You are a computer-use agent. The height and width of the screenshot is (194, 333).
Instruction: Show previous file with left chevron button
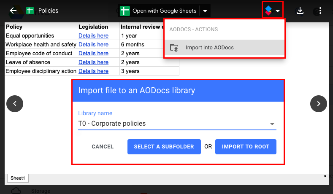pos(15,104)
